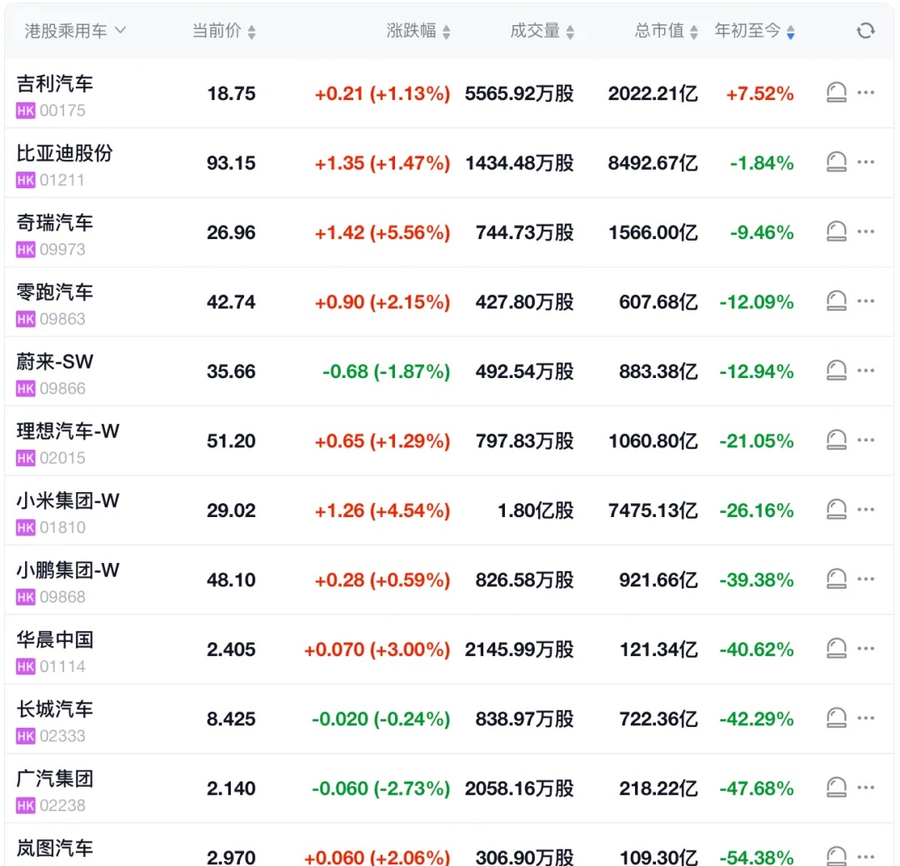Click market cap 8492.67亿
Viewport: 900px width, 866px height.
[653, 163]
